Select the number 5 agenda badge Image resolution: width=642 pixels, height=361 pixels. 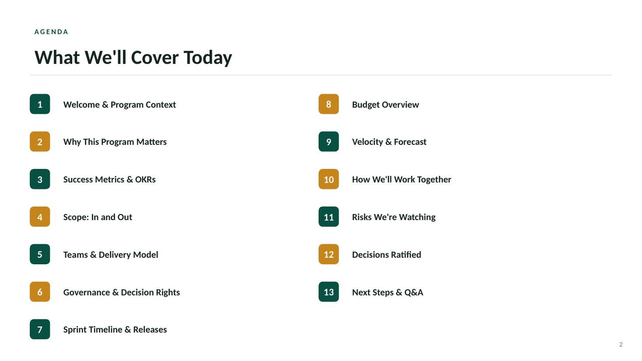[40, 254]
